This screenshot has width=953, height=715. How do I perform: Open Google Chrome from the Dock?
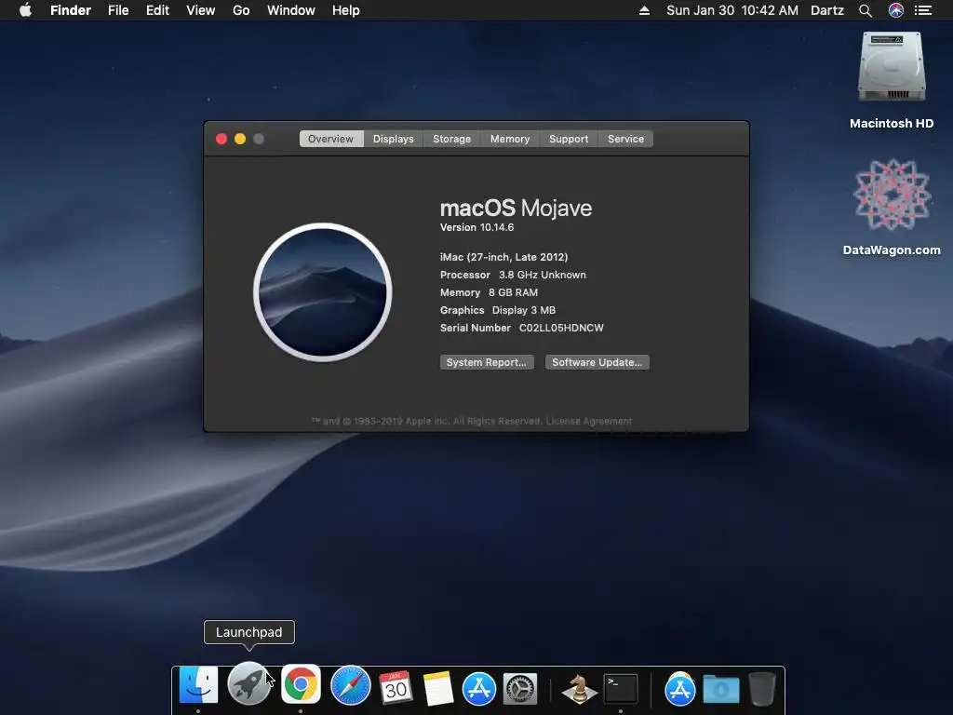301,684
